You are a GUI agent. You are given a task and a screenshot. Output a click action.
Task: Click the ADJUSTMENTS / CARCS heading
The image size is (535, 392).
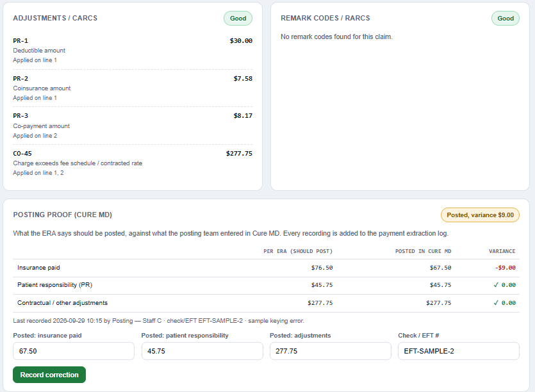pos(55,18)
